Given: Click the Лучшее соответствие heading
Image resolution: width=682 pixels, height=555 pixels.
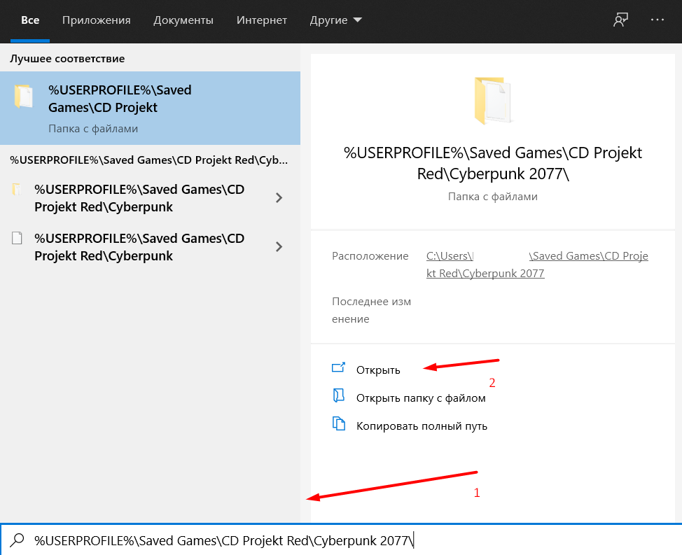Looking at the screenshot, I should tap(67, 59).
